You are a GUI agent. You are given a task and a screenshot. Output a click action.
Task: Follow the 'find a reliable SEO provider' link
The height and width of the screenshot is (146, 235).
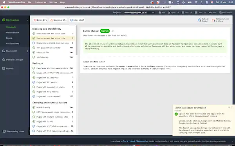pos(136,141)
